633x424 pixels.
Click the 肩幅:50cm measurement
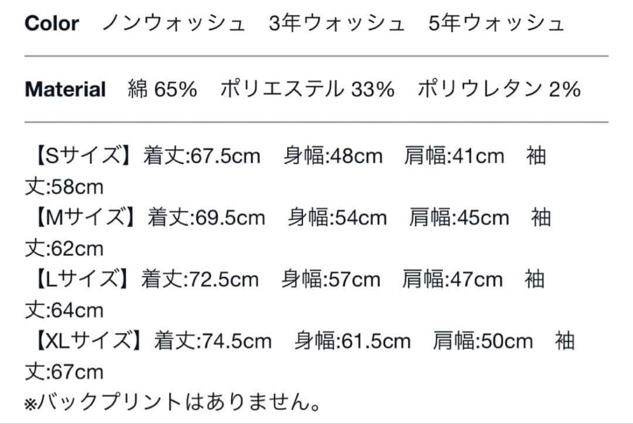[483, 341]
